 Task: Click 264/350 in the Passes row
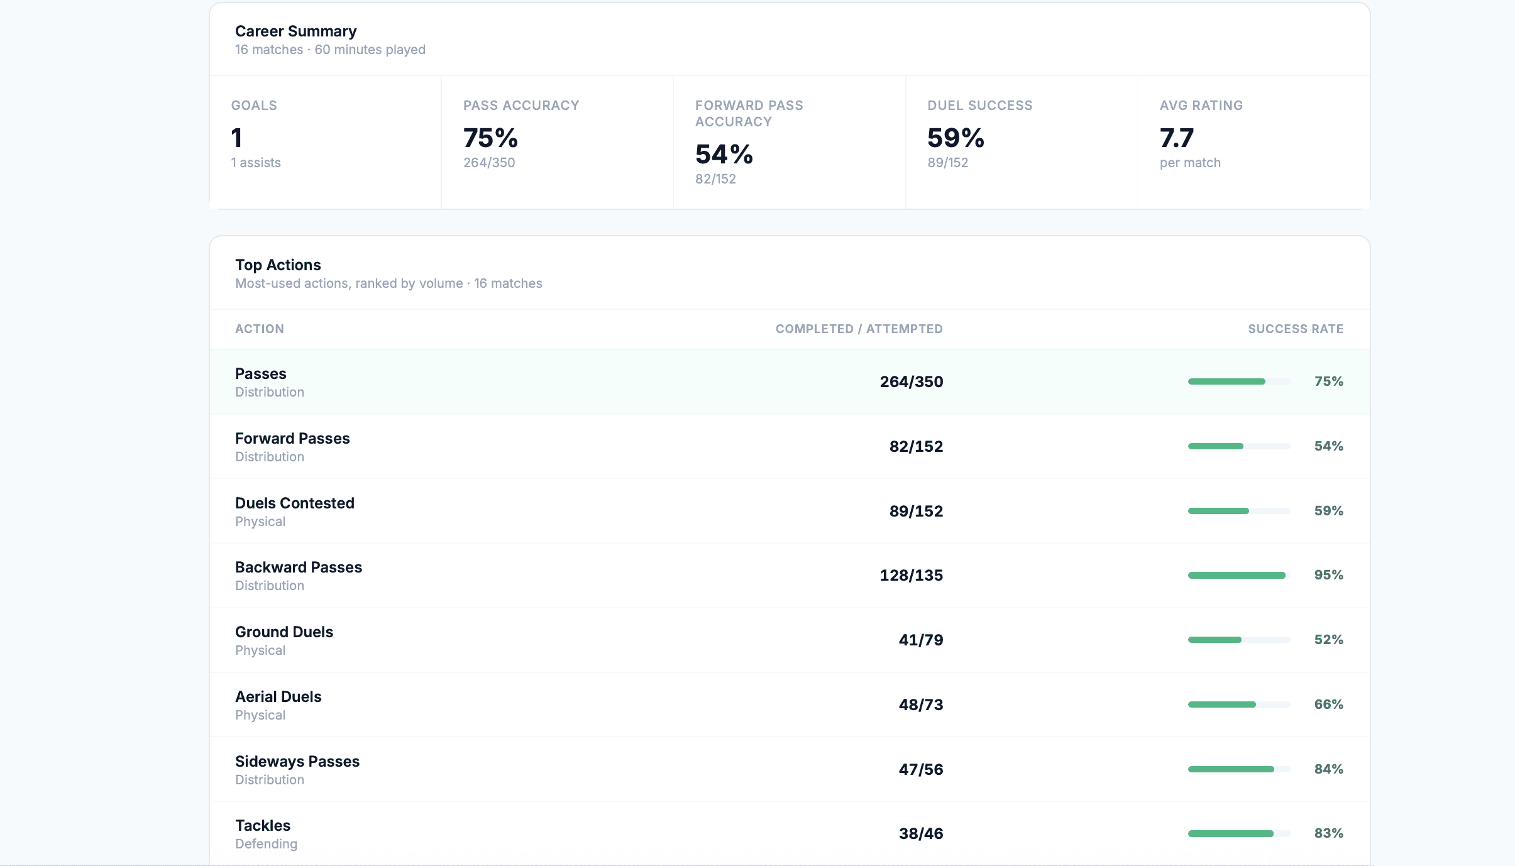coord(912,382)
